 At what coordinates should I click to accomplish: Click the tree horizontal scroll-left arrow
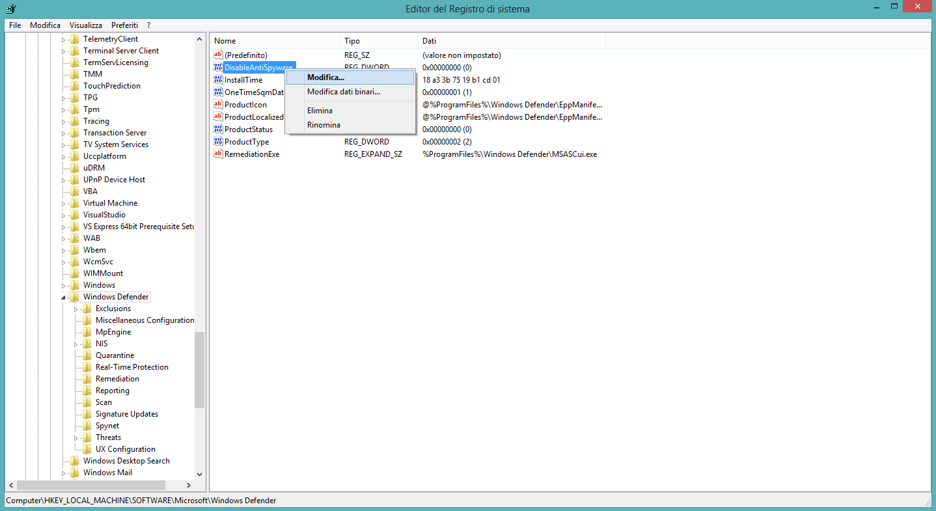(11, 485)
